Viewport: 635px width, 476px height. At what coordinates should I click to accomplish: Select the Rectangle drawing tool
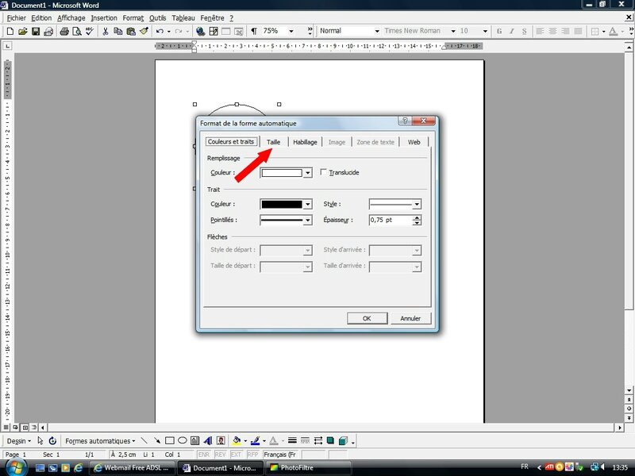click(170, 440)
